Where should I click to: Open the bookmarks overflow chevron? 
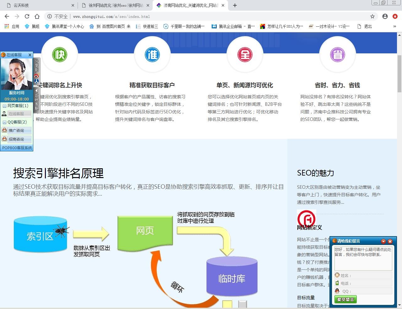pos(395,26)
